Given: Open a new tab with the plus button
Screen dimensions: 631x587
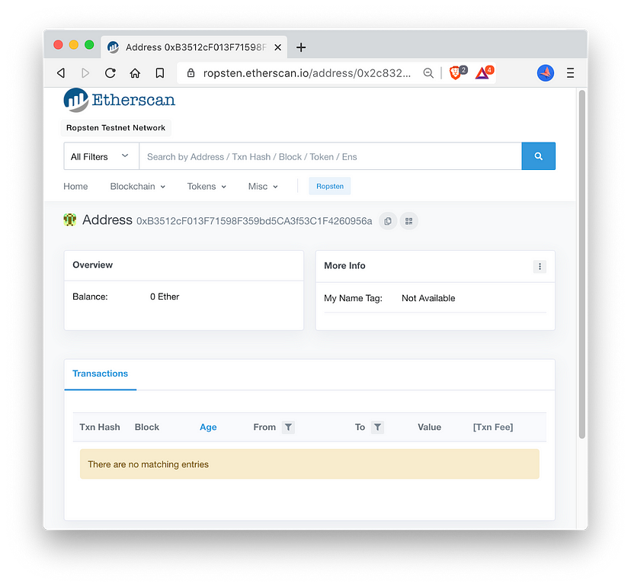Looking at the screenshot, I should coord(300,47).
